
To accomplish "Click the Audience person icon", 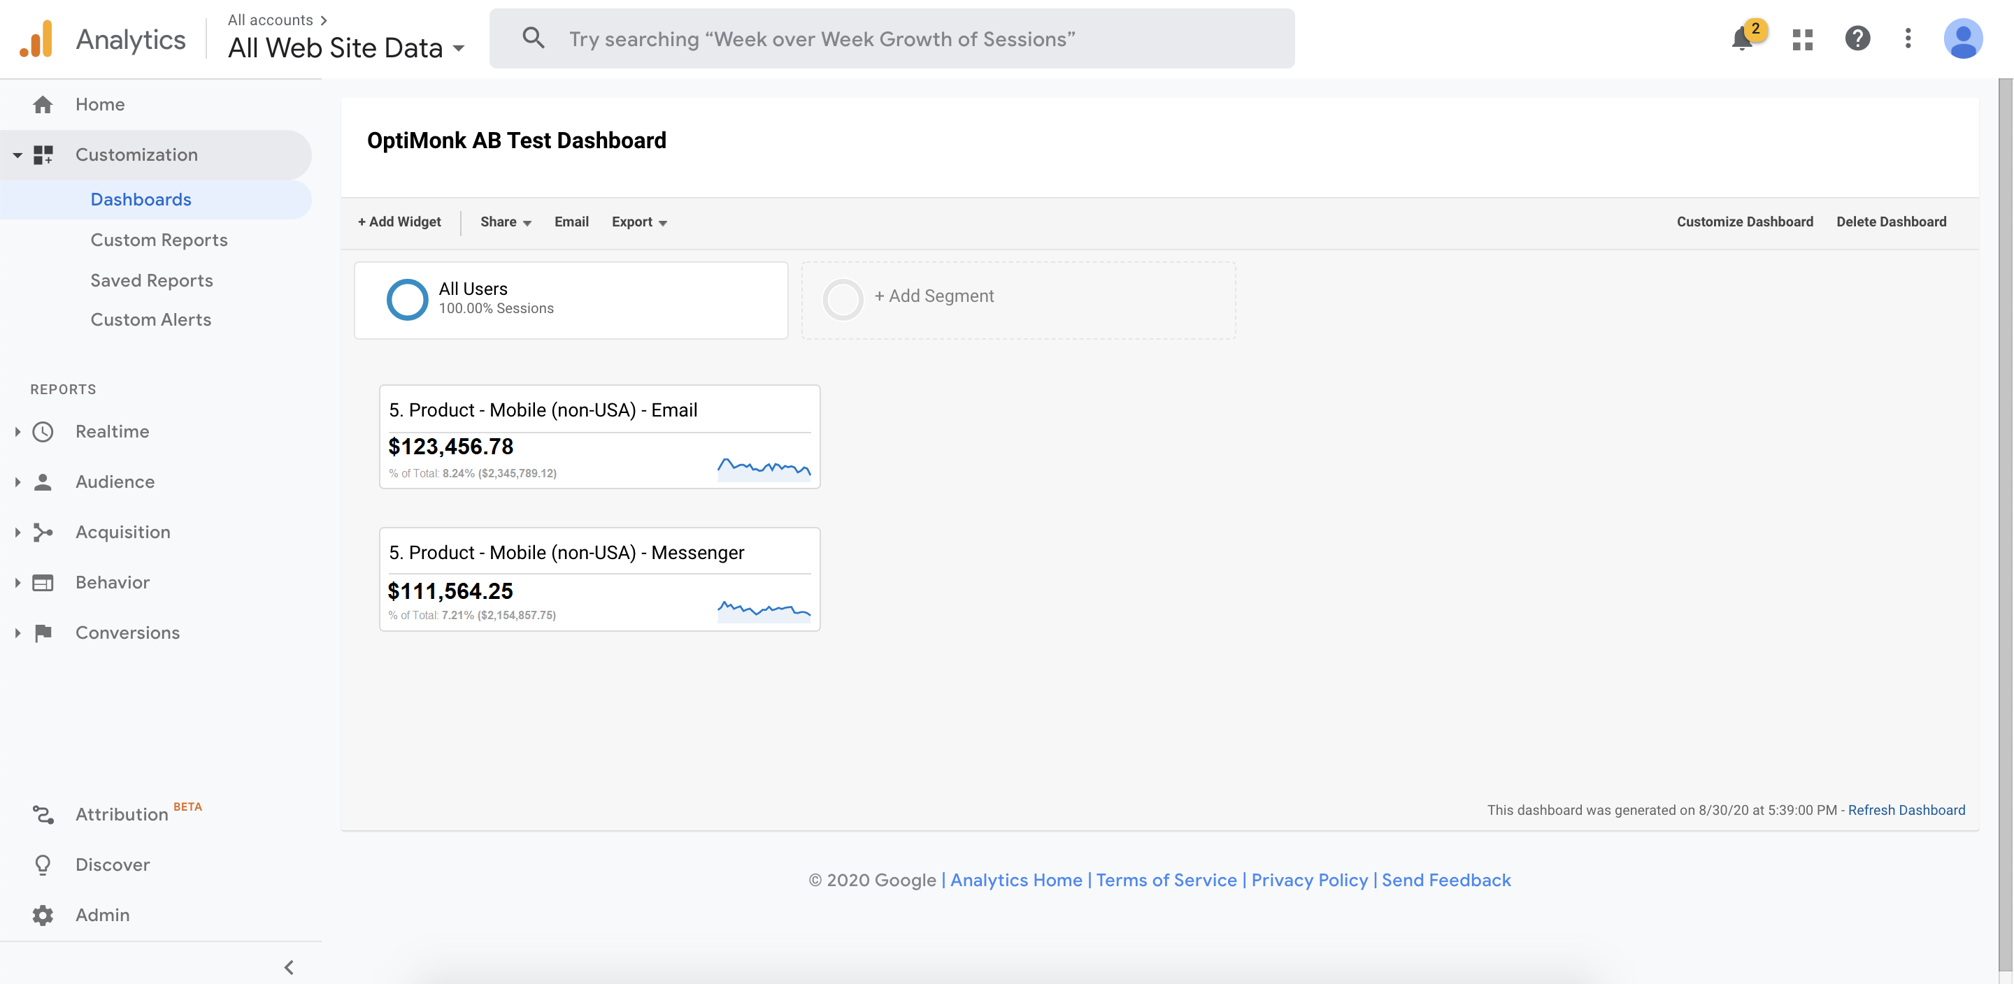I will pyautogui.click(x=43, y=482).
